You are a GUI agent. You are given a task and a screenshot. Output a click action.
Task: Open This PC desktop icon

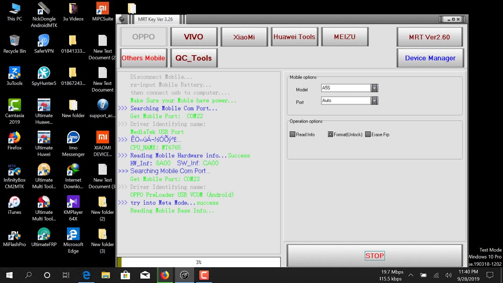15,12
